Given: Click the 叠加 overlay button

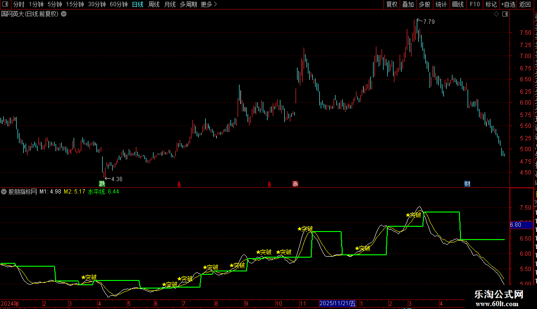Looking at the screenshot, I should pos(408,4).
